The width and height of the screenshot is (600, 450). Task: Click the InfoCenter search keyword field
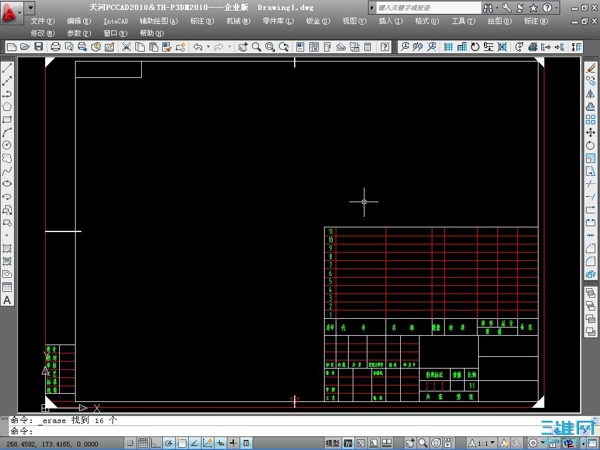[x=428, y=7]
